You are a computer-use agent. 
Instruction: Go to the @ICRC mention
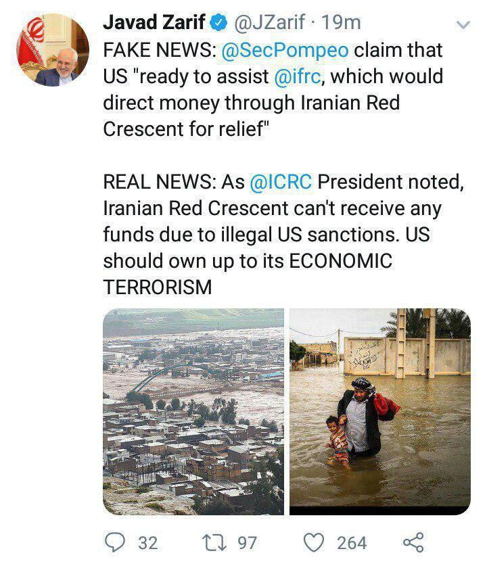pyautogui.click(x=280, y=183)
